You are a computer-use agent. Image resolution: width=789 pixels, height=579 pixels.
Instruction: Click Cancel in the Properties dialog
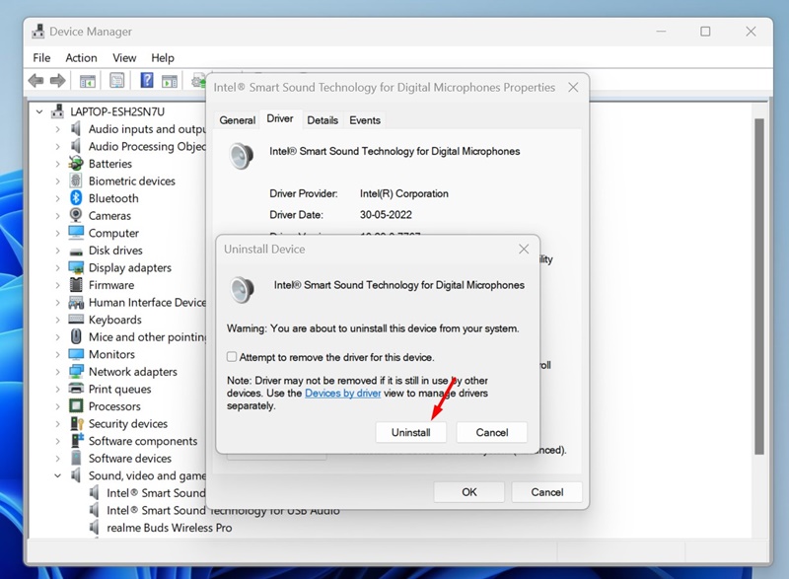[547, 492]
